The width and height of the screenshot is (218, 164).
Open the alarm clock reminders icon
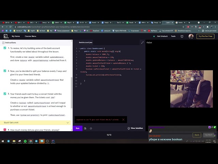pyautogui.click(x=182, y=37)
